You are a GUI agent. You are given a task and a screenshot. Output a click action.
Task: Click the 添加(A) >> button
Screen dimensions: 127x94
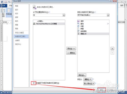(71, 49)
